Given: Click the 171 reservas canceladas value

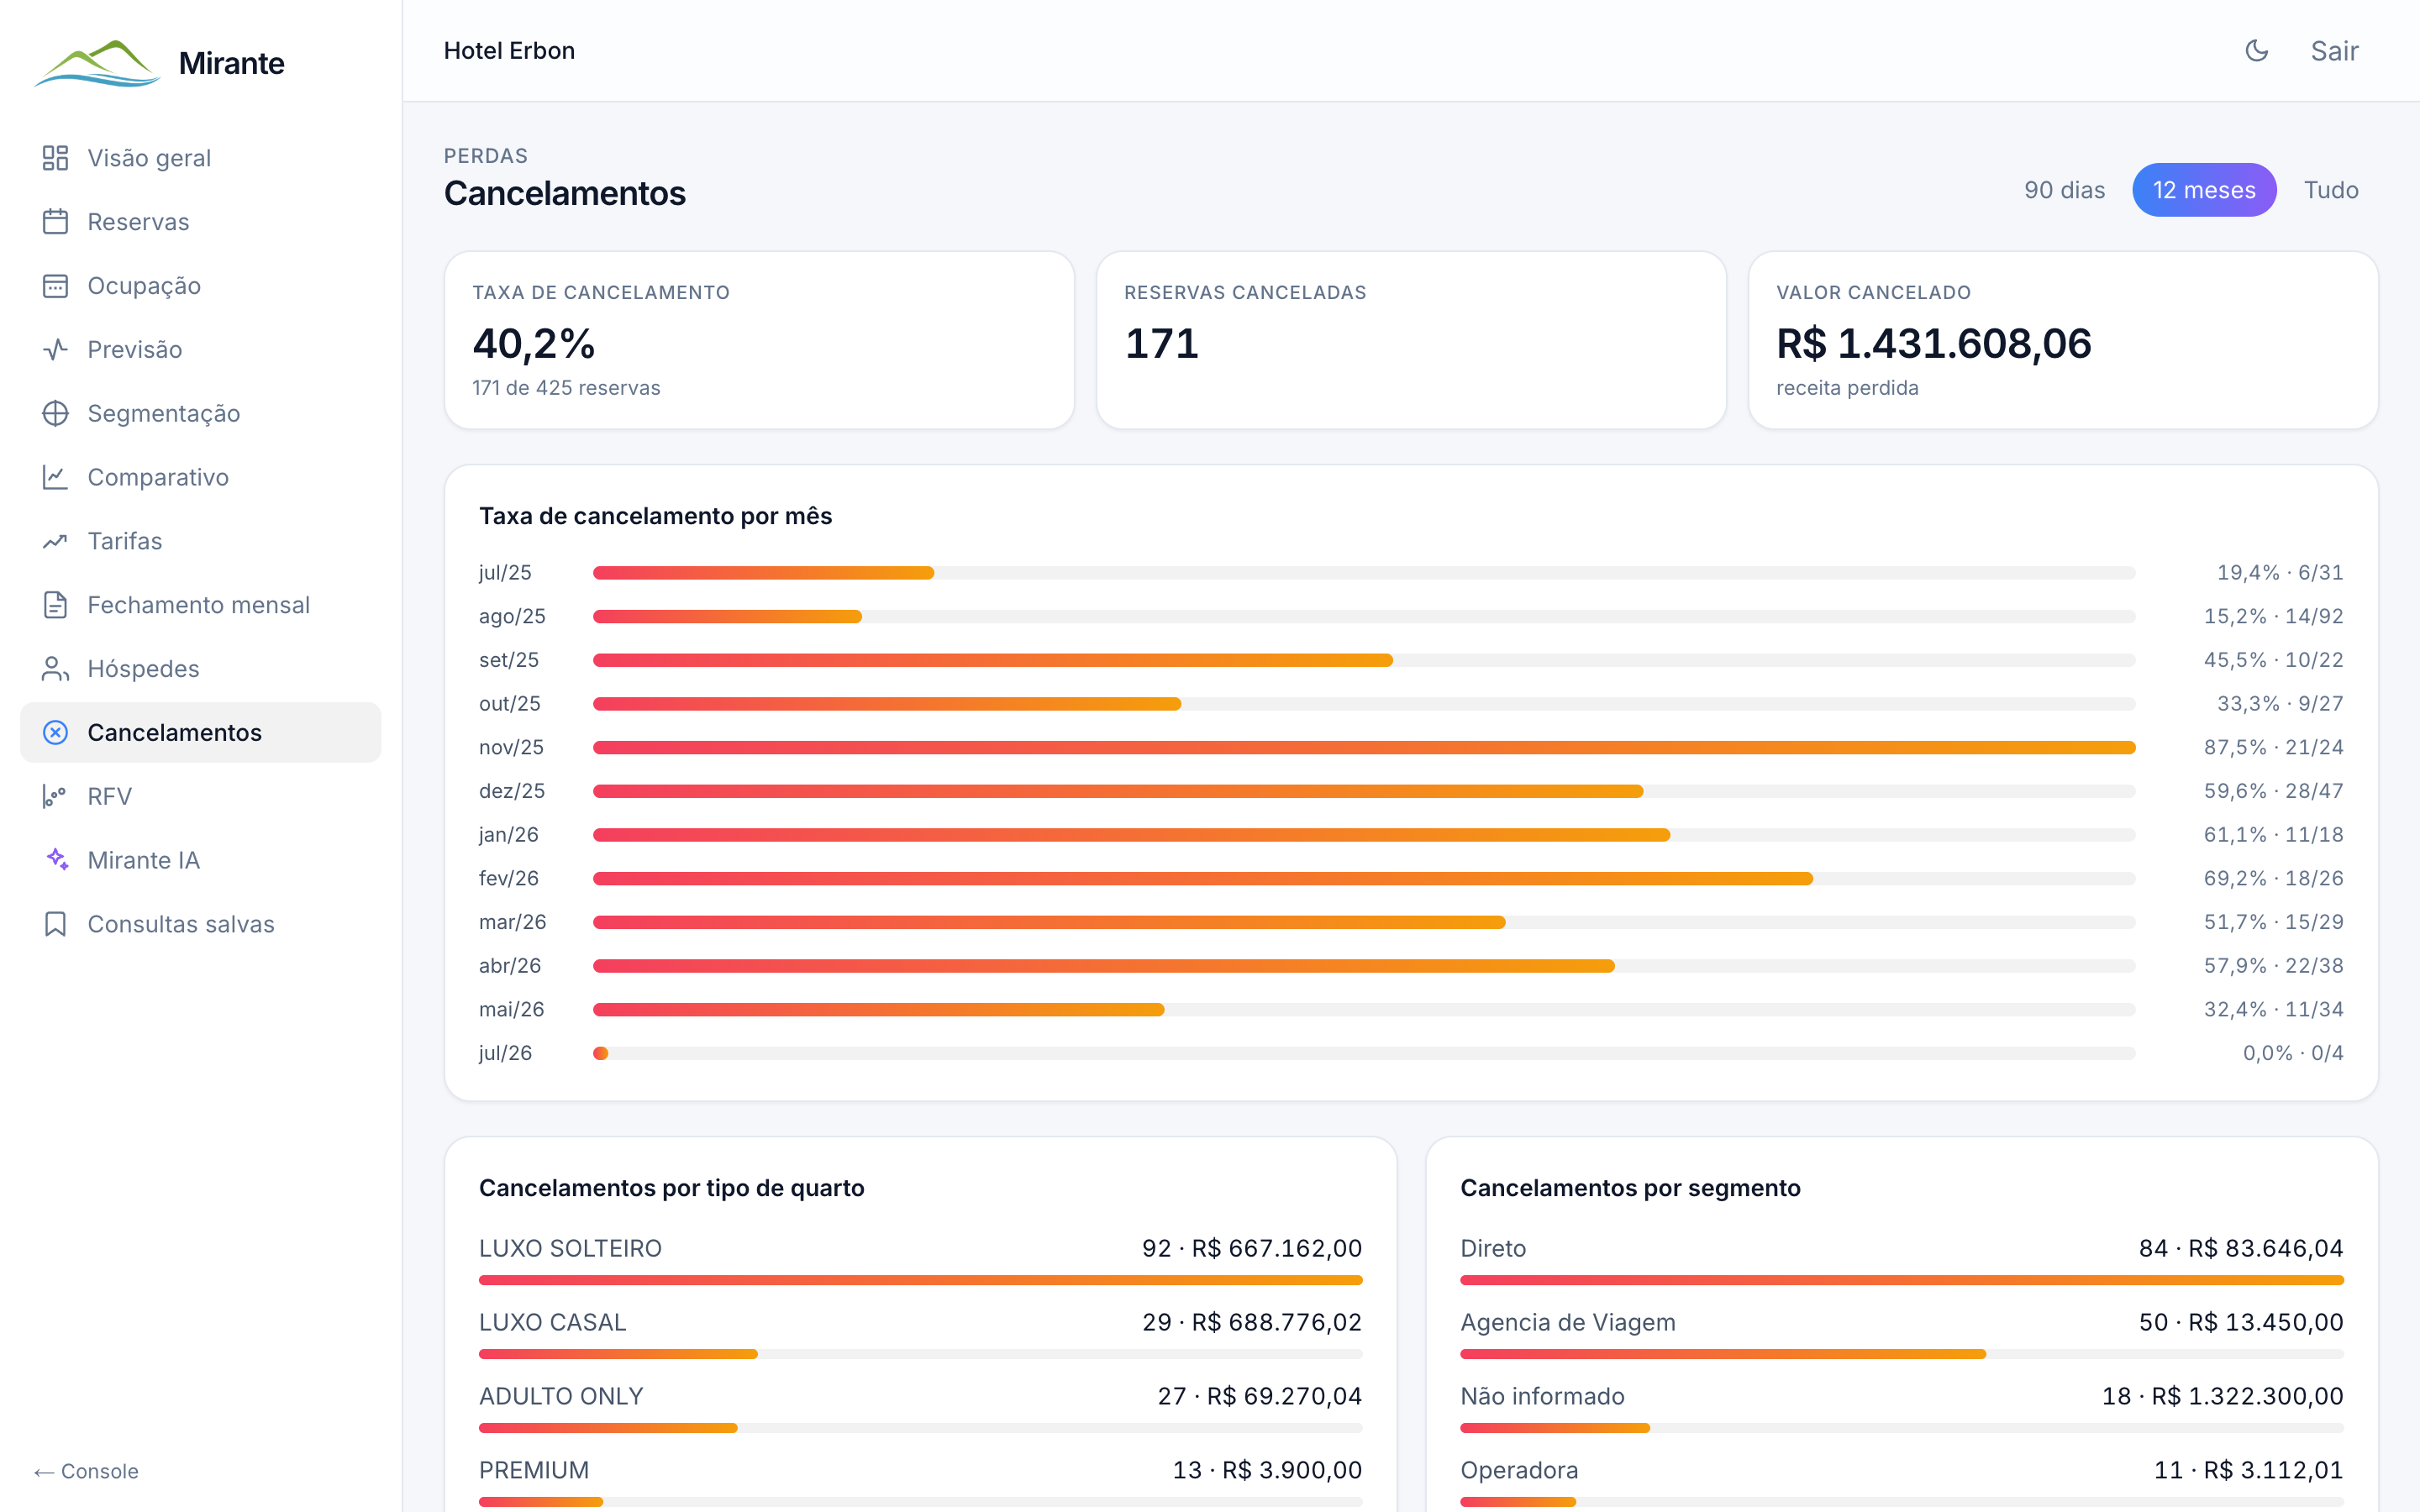Looking at the screenshot, I should pyautogui.click(x=1161, y=344).
